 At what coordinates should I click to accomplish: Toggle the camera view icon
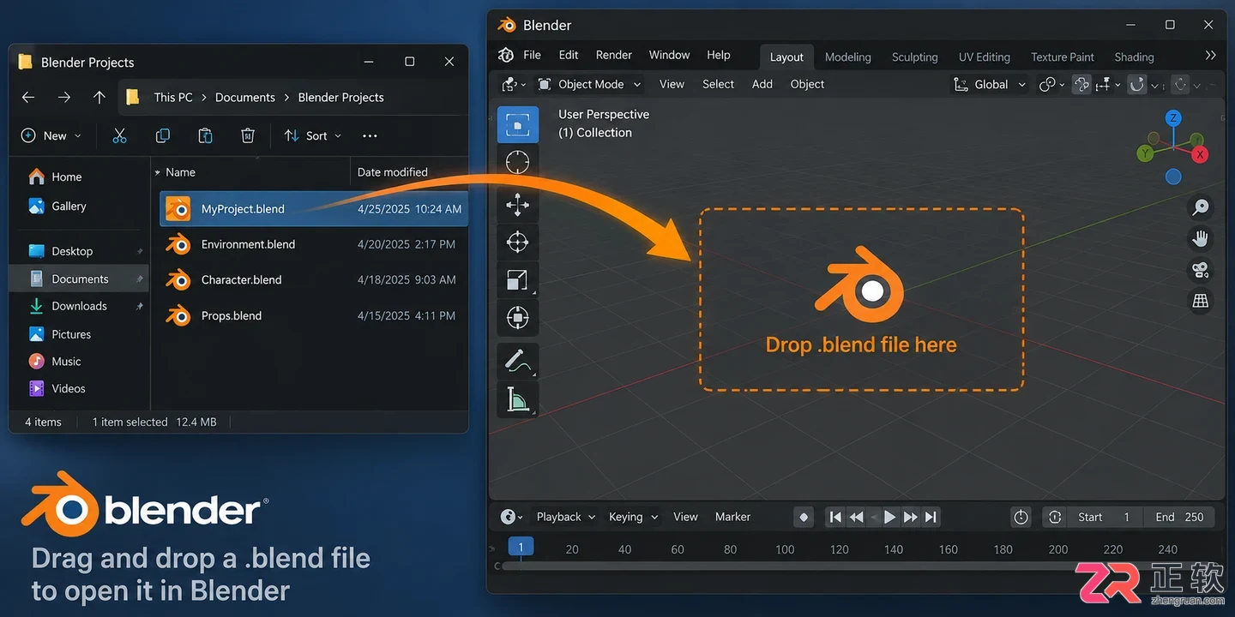1201,271
